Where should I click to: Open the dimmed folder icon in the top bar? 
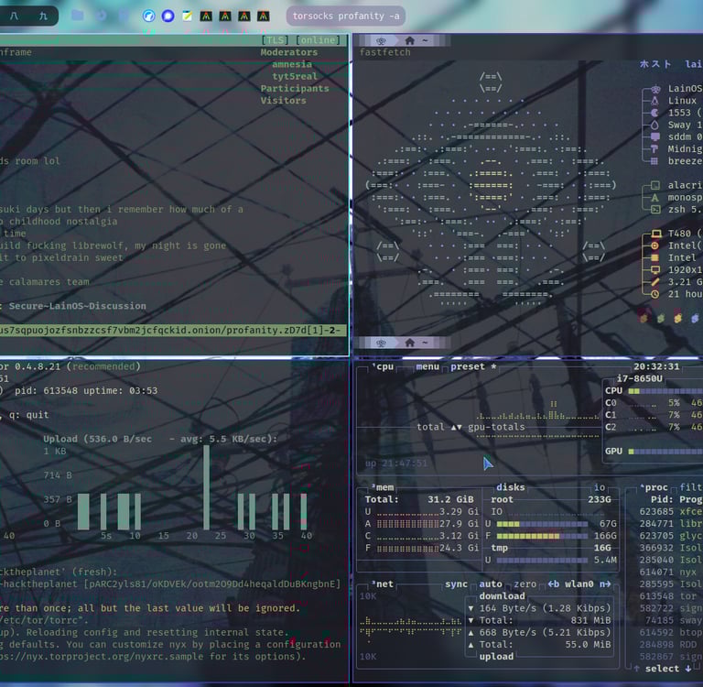pos(78,16)
